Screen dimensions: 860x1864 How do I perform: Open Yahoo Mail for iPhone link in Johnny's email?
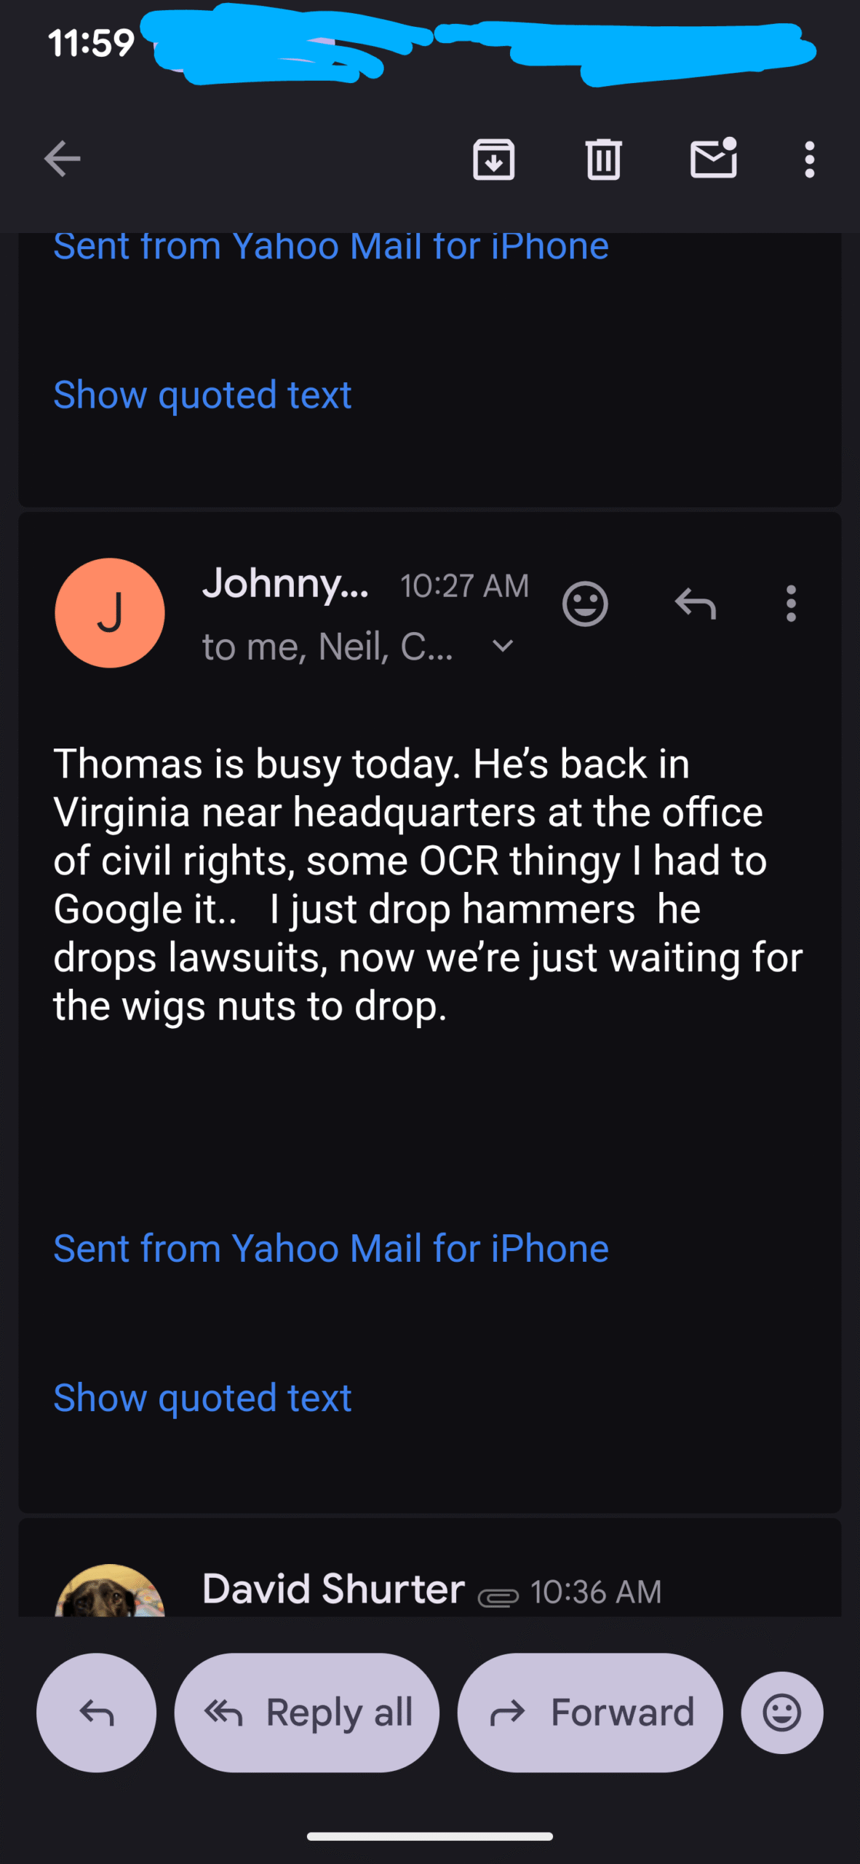click(x=331, y=1248)
